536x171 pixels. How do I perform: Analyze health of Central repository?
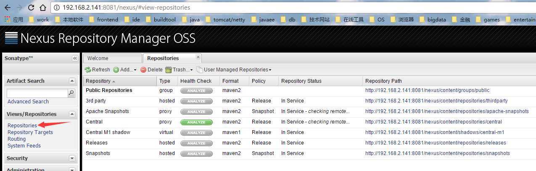[x=196, y=122]
